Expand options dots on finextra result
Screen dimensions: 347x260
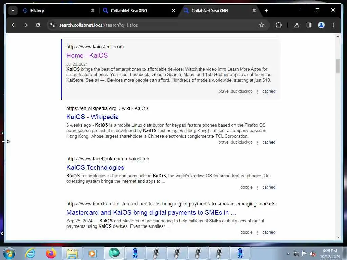point(258,233)
